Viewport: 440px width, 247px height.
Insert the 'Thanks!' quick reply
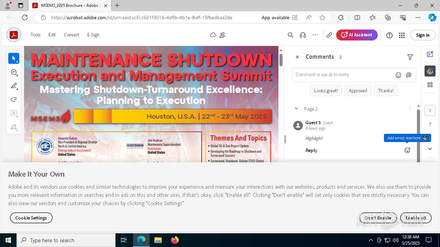tap(386, 91)
